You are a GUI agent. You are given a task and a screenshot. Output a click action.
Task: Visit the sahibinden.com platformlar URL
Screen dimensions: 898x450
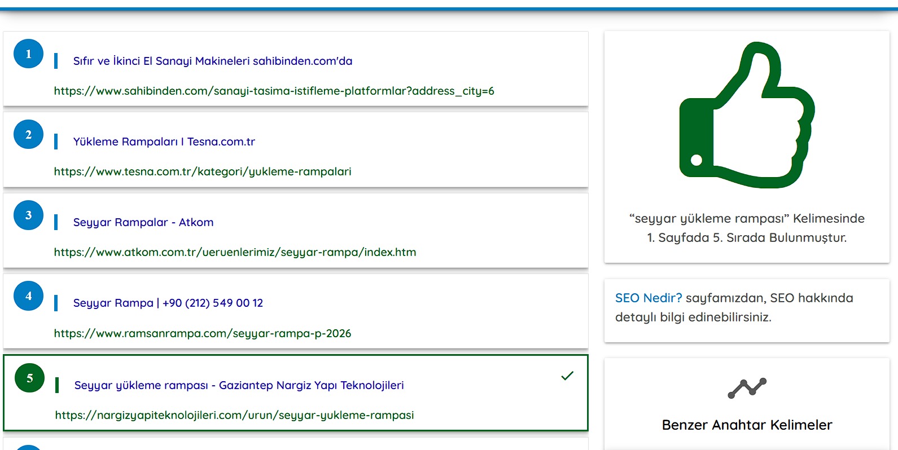pos(274,91)
